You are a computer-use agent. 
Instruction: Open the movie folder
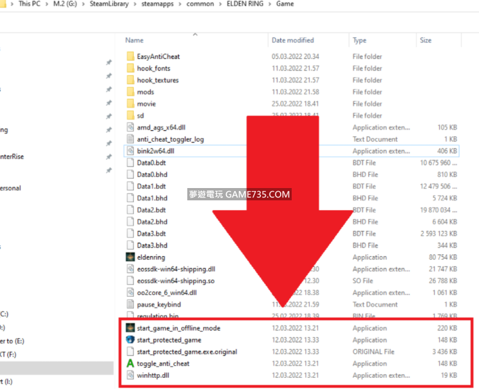pos(146,104)
